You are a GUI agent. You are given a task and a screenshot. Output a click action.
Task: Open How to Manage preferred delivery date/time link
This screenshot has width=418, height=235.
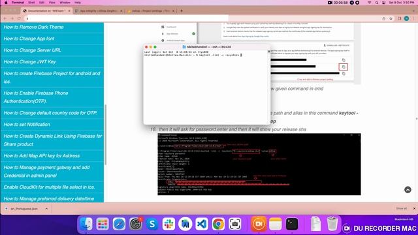pos(49,198)
